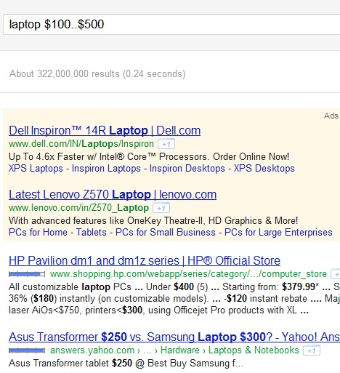This screenshot has height=373, width=340.
Task: Open HP Pavilion dm1 and dm1z series result
Action: pyautogui.click(x=145, y=261)
